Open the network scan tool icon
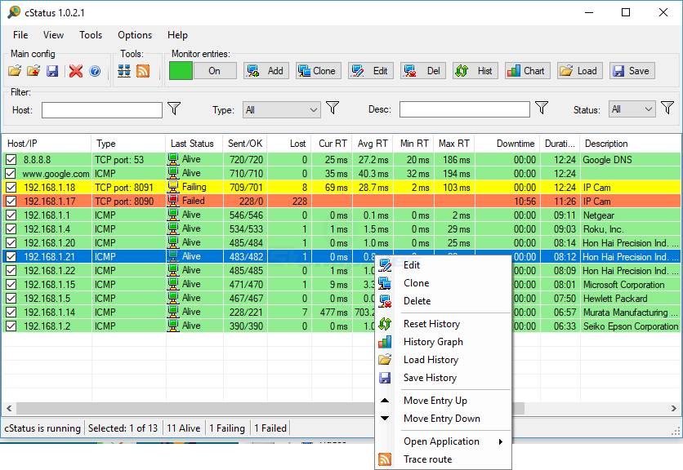The height and width of the screenshot is (470, 683). pyautogui.click(x=124, y=71)
